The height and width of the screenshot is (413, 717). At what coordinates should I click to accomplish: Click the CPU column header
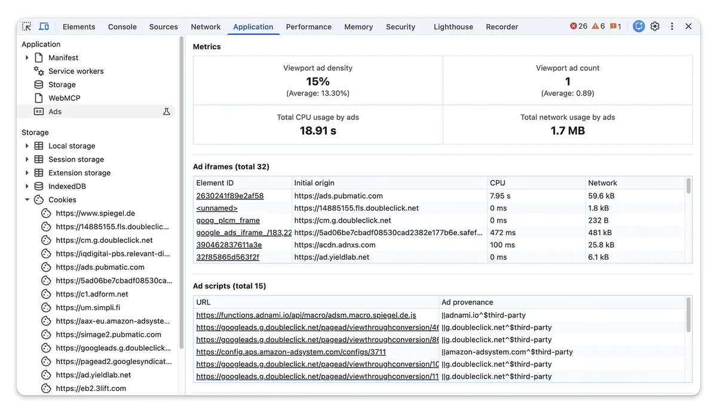click(x=537, y=183)
